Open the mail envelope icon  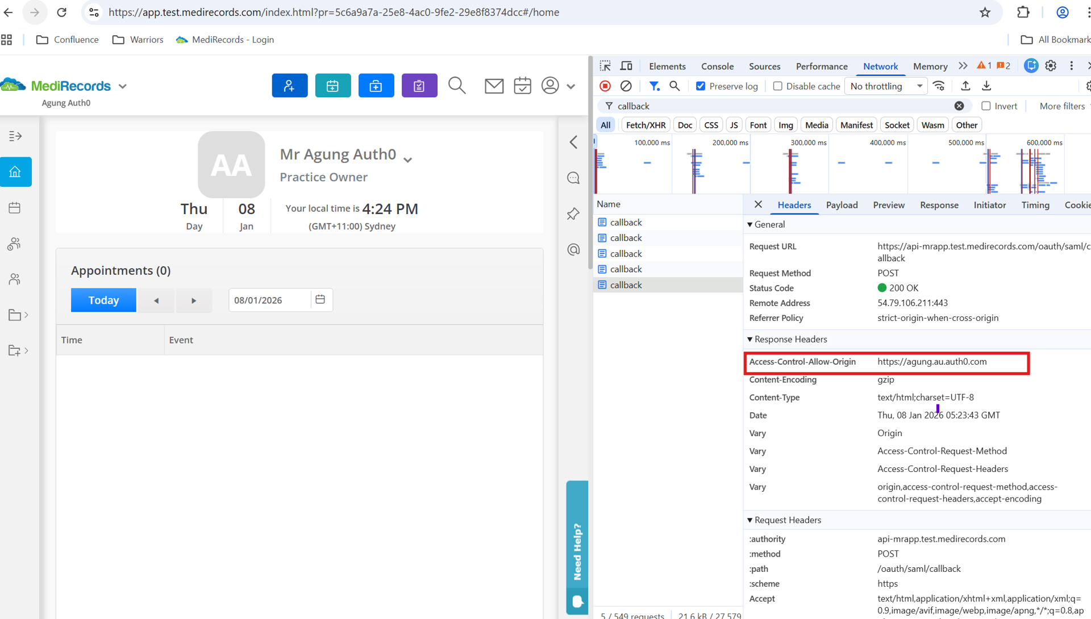[494, 86]
